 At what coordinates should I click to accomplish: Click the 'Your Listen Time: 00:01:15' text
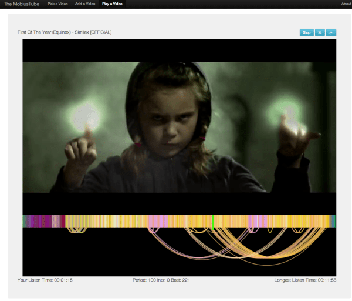click(x=45, y=280)
